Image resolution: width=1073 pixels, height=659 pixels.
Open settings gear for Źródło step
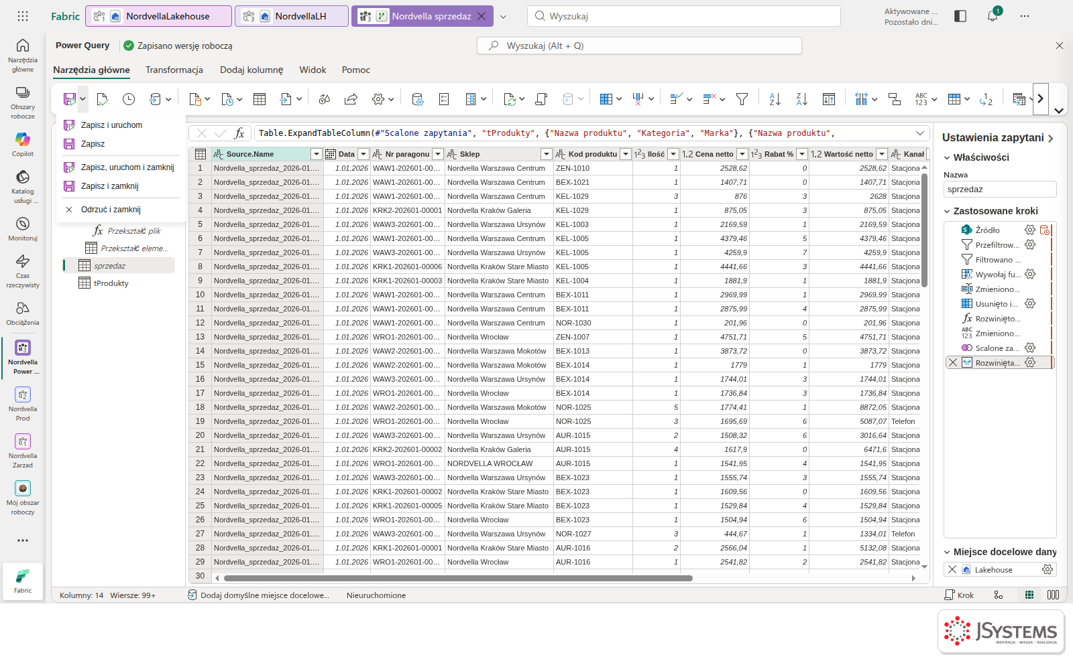click(1030, 230)
